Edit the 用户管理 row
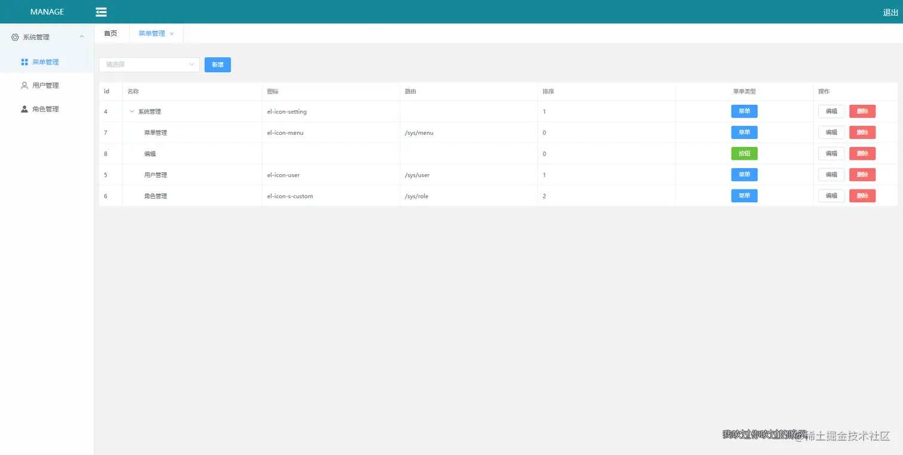This screenshot has height=455, width=903. click(x=831, y=175)
